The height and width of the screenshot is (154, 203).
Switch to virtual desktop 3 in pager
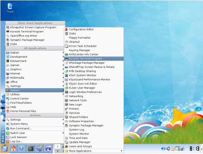(57, 151)
